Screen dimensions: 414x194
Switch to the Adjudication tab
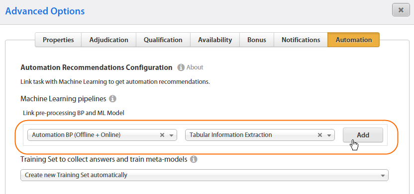click(109, 40)
